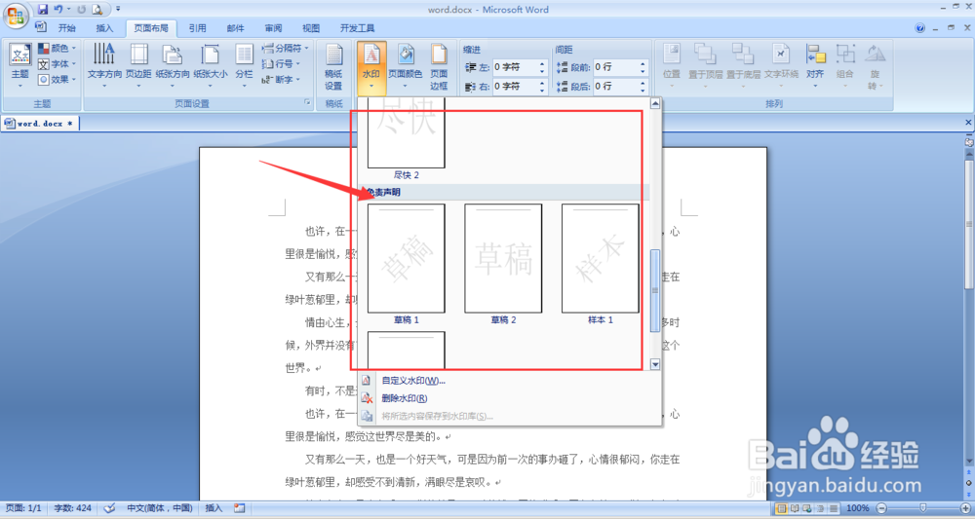Open print preview from quick access toolbar
Viewport: 975px width, 519px height.
pyautogui.click(x=97, y=10)
